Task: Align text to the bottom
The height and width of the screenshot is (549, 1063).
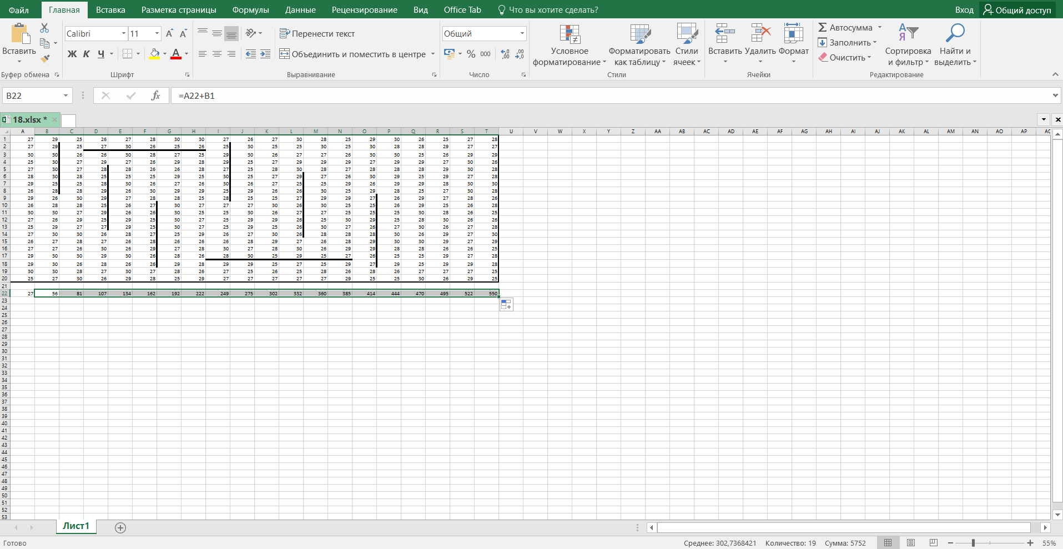Action: coord(231,33)
